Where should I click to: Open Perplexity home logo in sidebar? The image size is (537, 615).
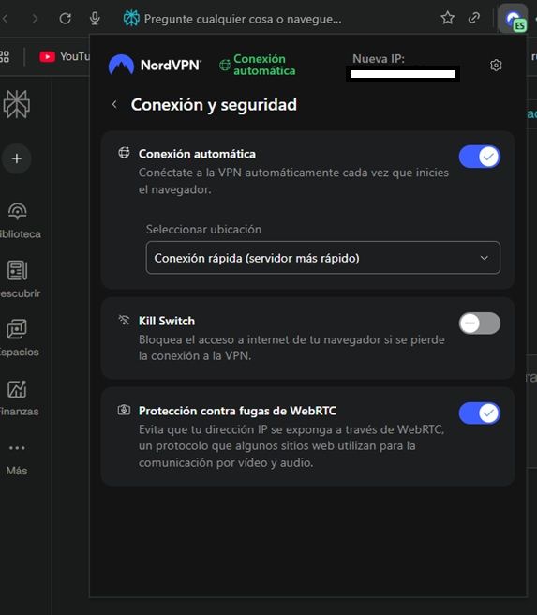coord(17,104)
